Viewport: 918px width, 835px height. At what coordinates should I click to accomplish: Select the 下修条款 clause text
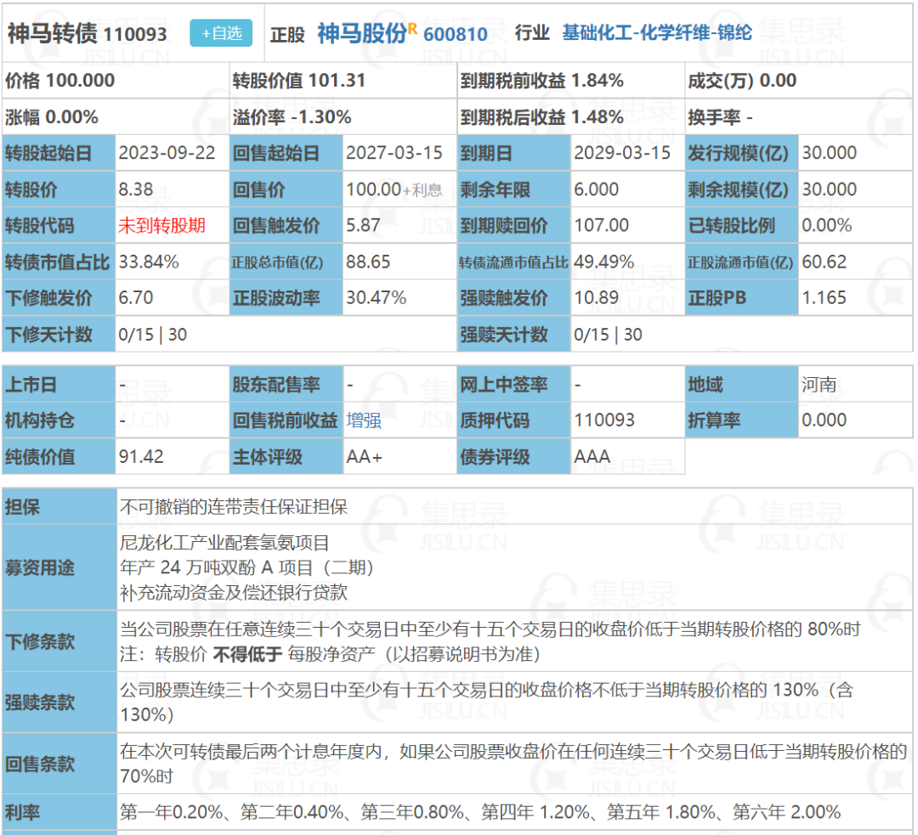(490, 641)
